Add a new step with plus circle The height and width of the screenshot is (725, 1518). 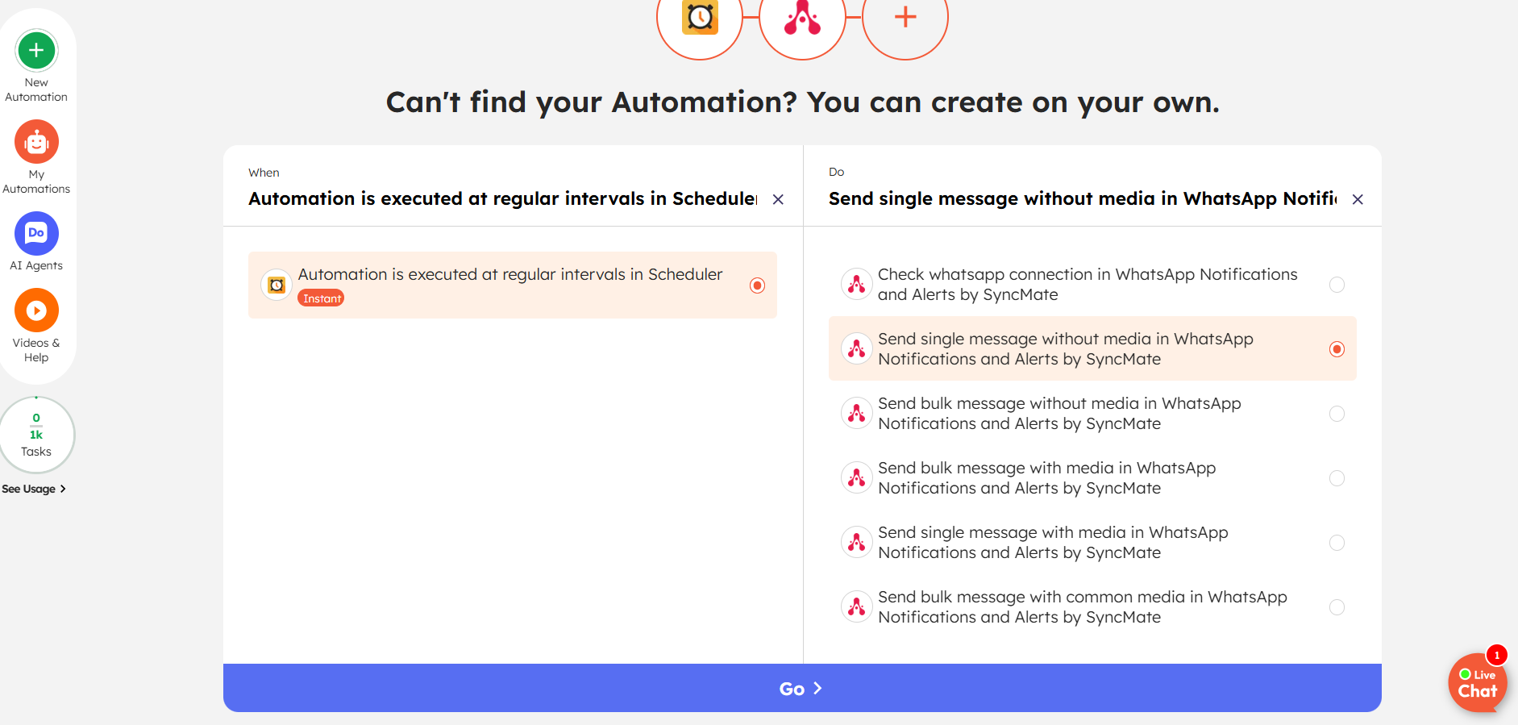(x=905, y=18)
